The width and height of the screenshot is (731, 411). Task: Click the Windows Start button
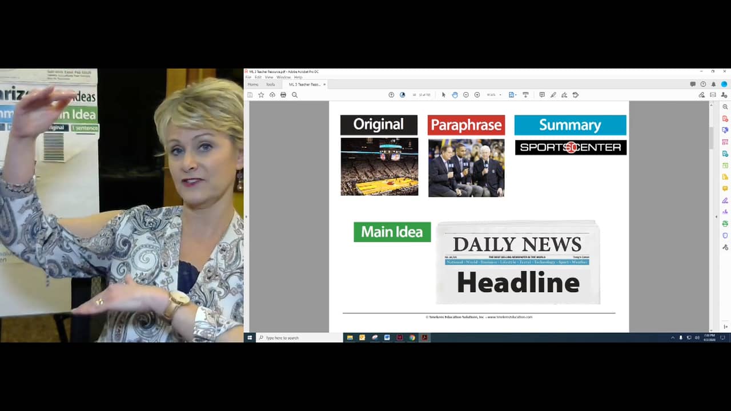coord(250,337)
